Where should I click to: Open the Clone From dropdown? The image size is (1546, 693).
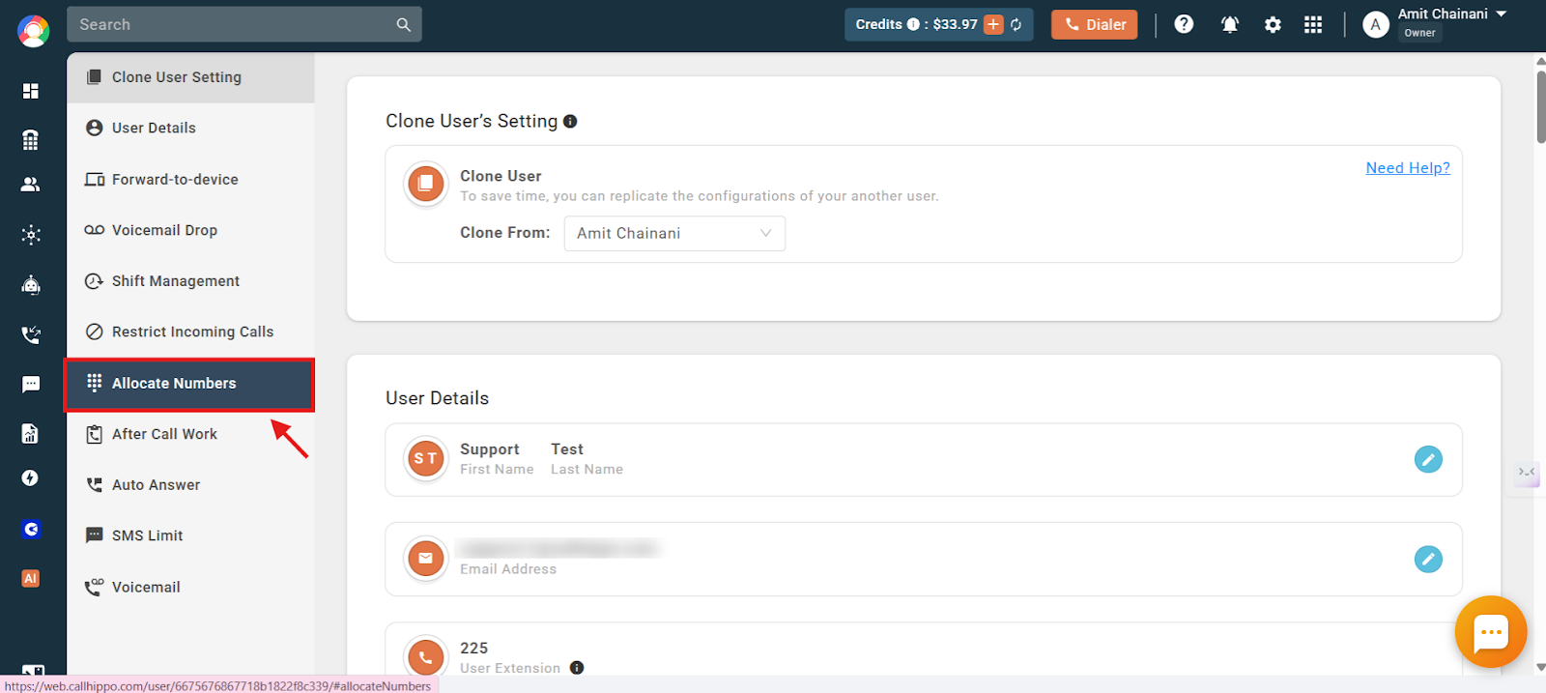674,233
